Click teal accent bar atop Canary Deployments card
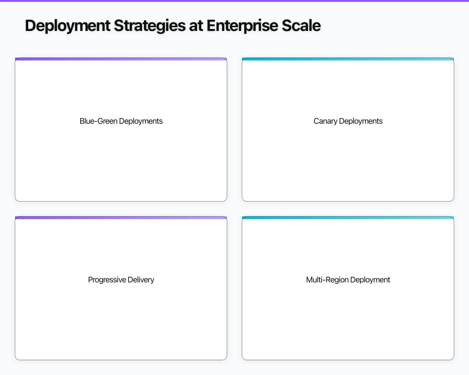 click(348, 59)
